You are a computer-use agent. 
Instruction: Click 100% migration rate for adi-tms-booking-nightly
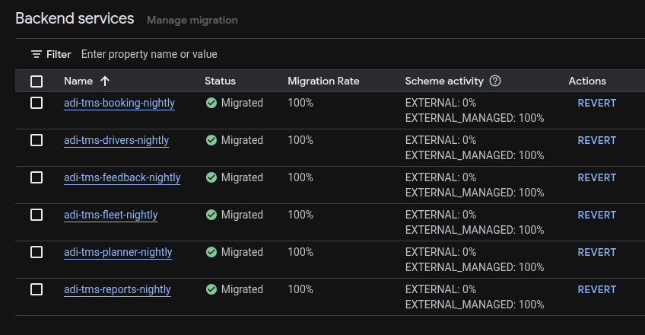click(300, 103)
